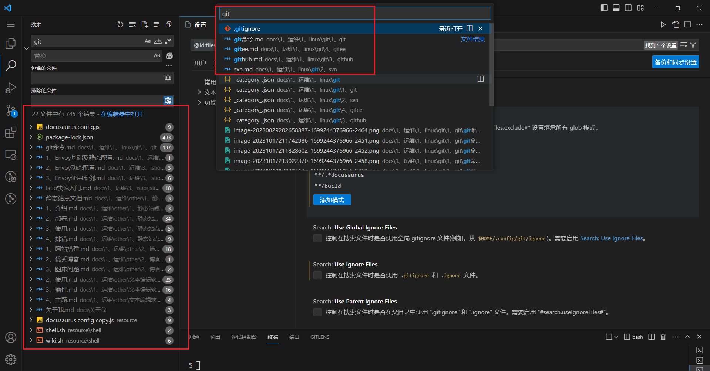Split the terminal panel

click(652, 337)
